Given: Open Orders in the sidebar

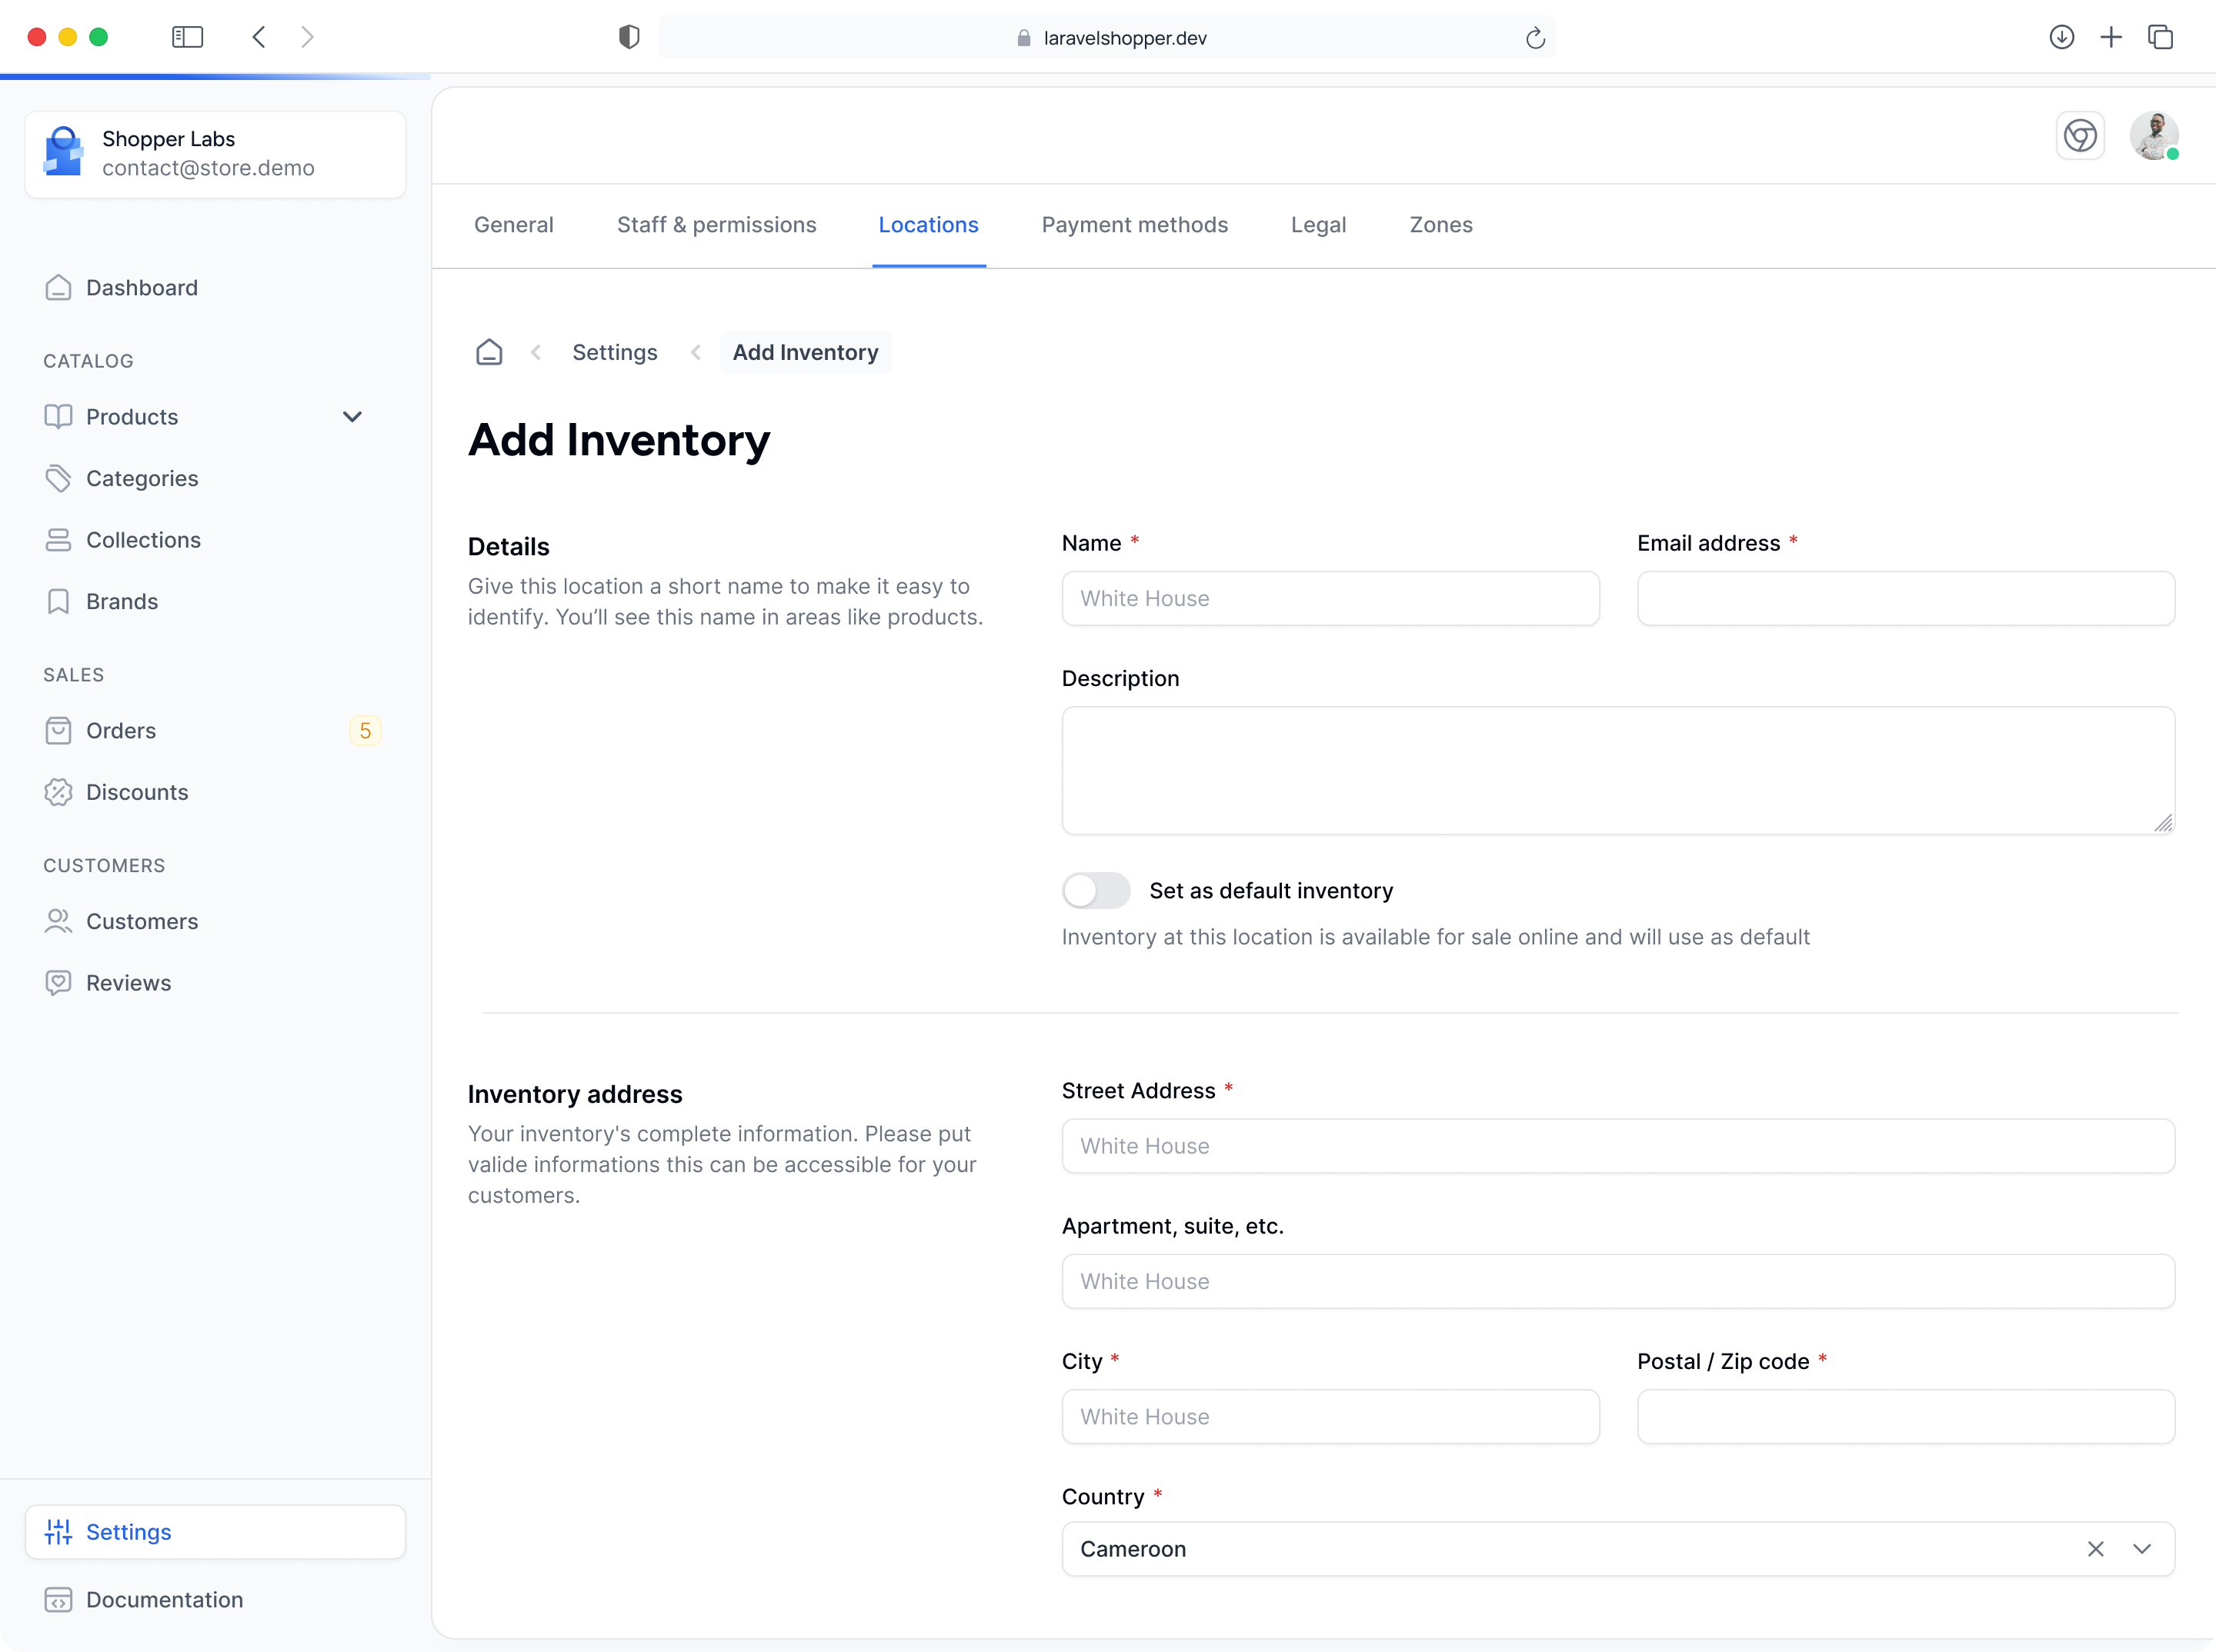Looking at the screenshot, I should click(x=121, y=731).
